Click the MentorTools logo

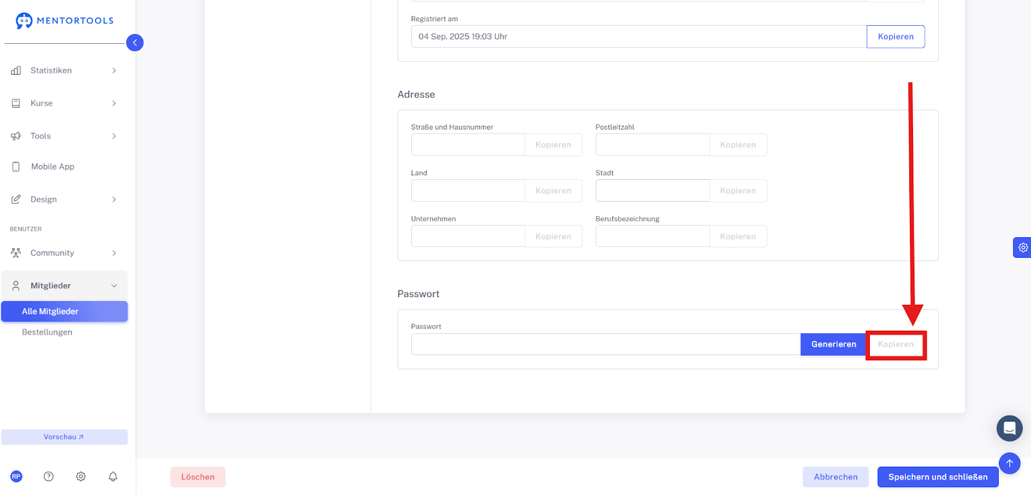64,21
